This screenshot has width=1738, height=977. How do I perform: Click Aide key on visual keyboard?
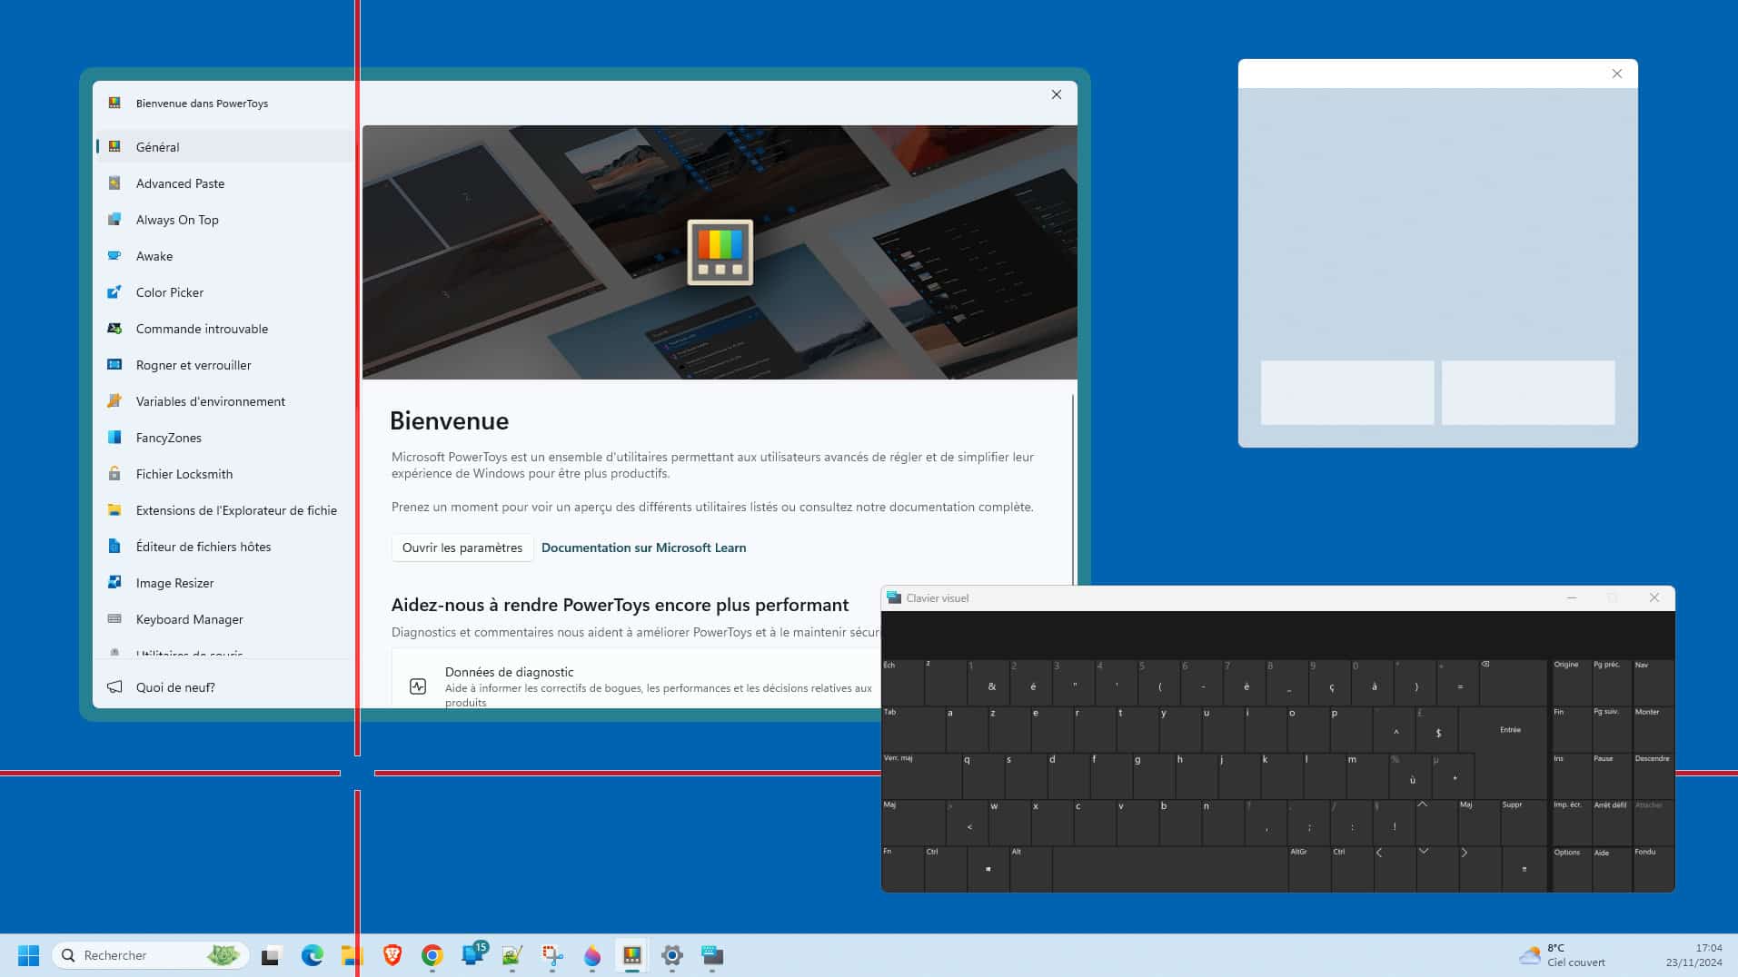point(1611,869)
